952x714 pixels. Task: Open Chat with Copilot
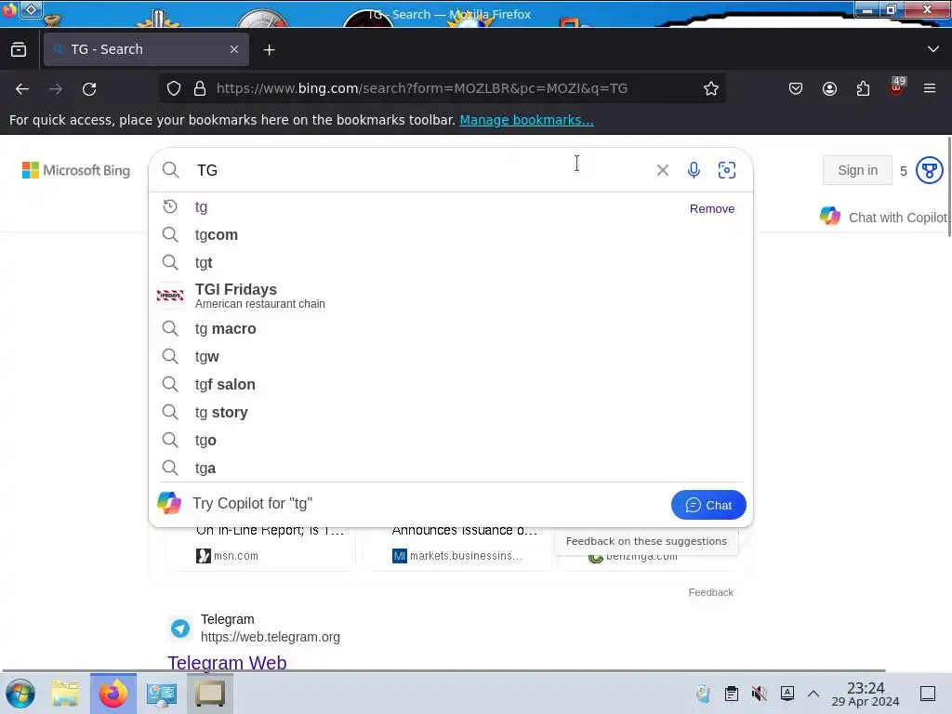[x=883, y=218]
